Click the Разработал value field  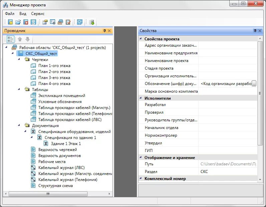[x=228, y=105]
